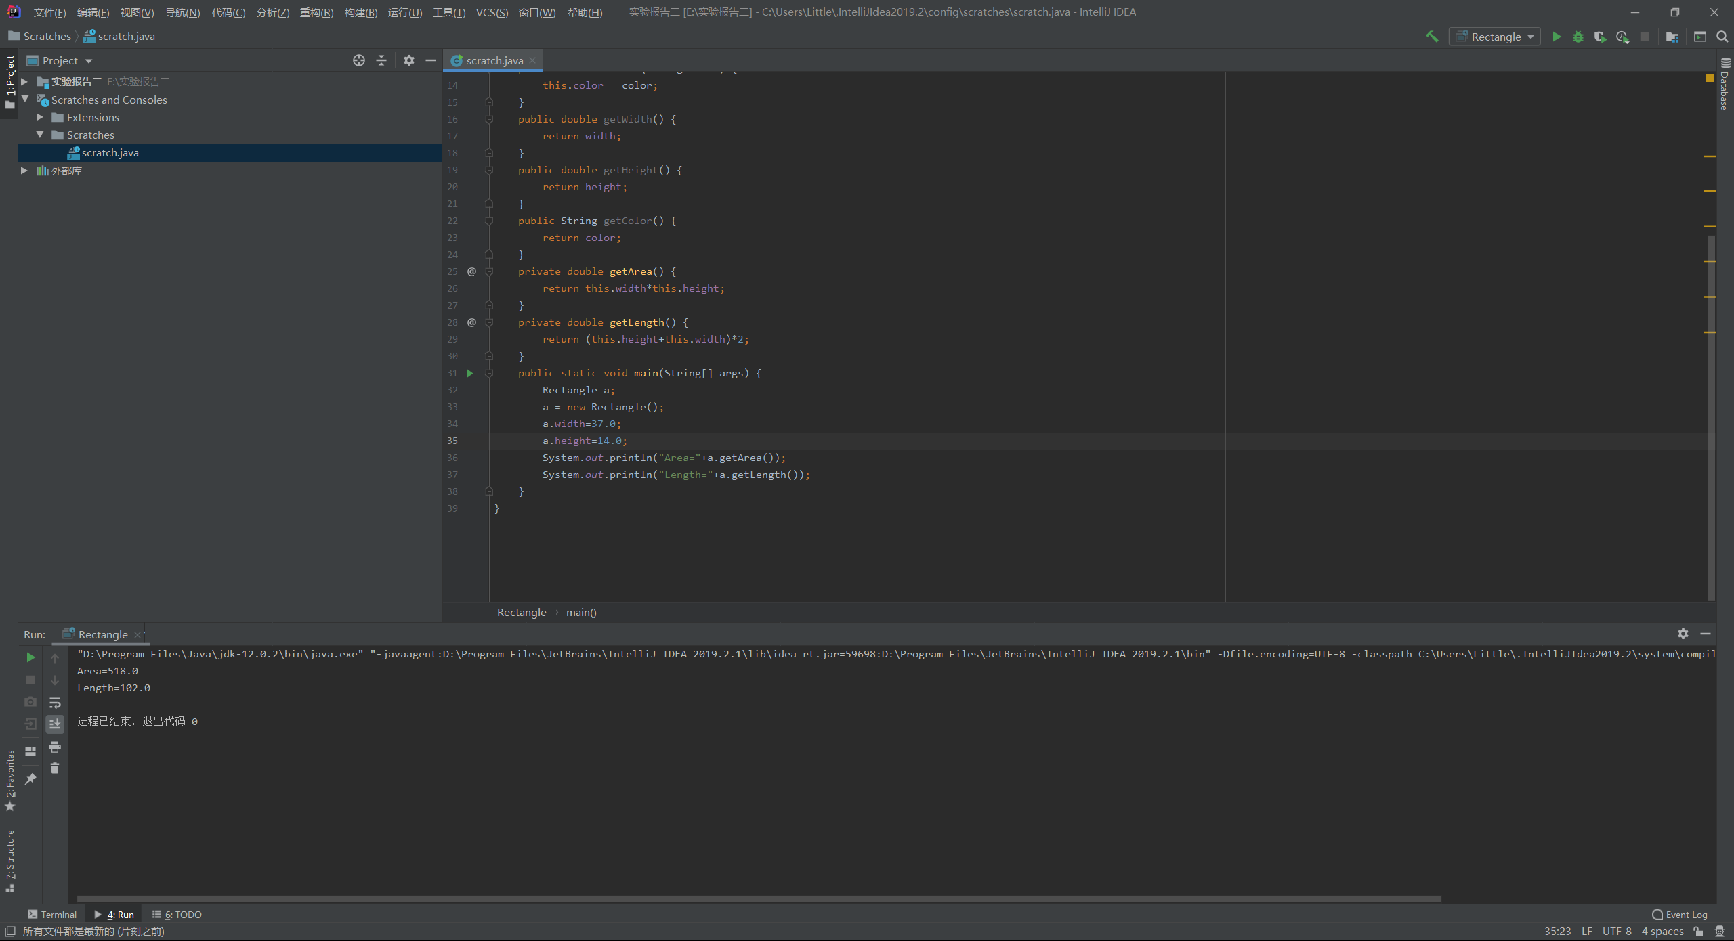Image resolution: width=1734 pixels, height=941 pixels.
Task: Open Run panel settings gear
Action: click(x=1683, y=634)
